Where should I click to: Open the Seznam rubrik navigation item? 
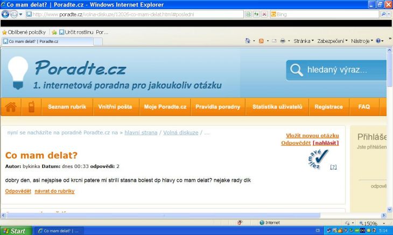(67, 107)
